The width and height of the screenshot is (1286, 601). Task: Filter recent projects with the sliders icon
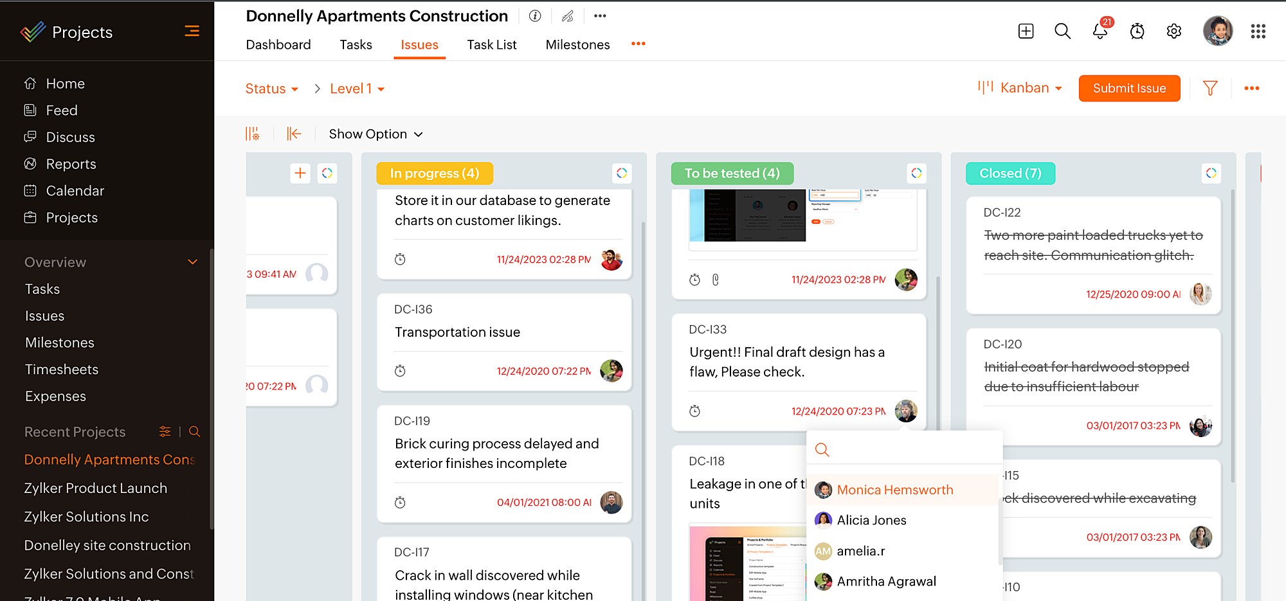coord(165,431)
